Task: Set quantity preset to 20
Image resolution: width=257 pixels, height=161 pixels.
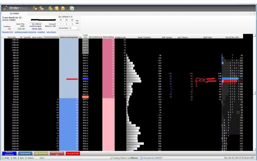Action: point(66,20)
